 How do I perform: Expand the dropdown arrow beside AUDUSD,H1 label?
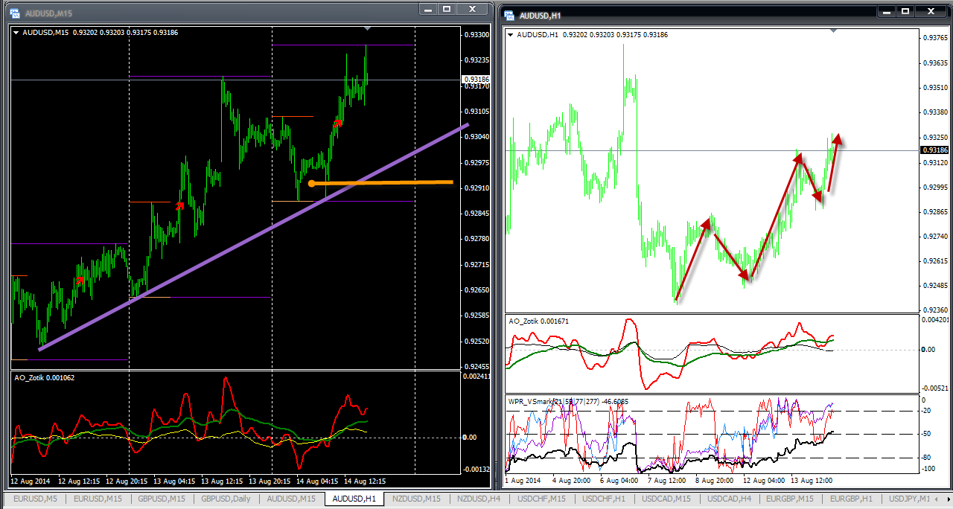pyautogui.click(x=510, y=35)
